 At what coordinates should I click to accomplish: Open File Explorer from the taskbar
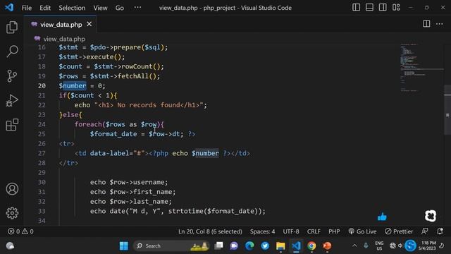(280, 246)
